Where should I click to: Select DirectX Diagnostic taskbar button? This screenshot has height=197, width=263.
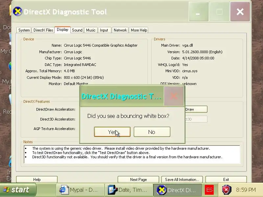coord(177,190)
